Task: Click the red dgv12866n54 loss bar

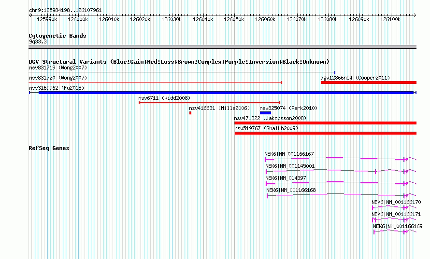Action: coord(369,82)
